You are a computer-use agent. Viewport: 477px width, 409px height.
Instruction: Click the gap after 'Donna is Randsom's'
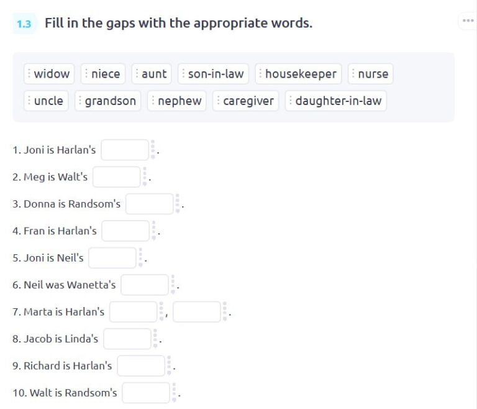(x=150, y=204)
